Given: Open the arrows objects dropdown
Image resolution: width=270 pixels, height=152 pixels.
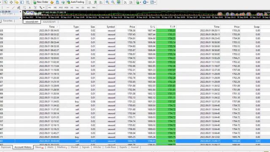Looking at the screenshot, I should pos(42,8).
